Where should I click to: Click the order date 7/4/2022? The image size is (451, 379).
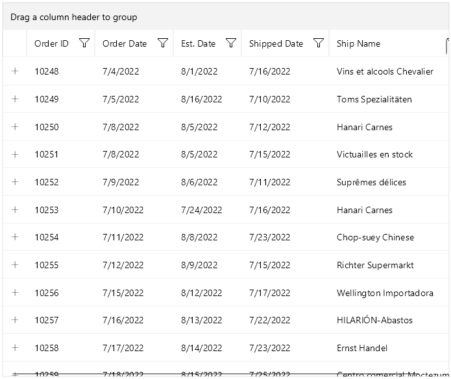click(x=121, y=71)
